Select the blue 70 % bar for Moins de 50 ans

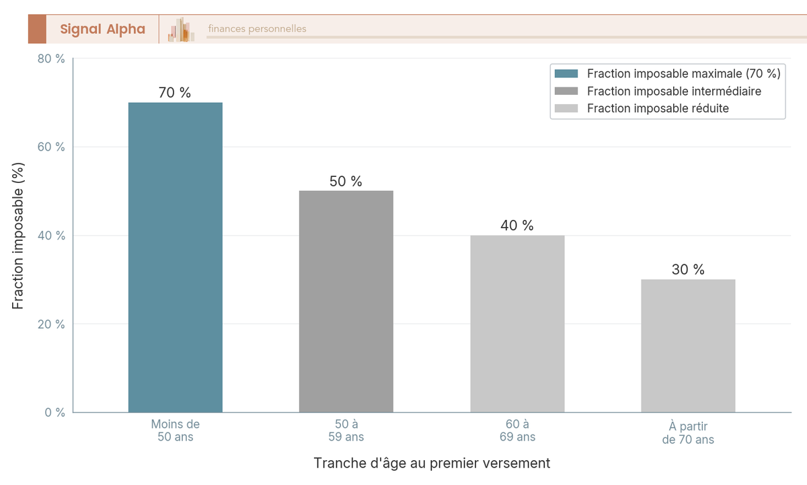176,257
